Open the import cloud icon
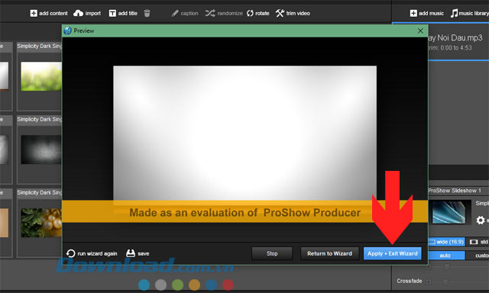The width and height of the screenshot is (489, 293). click(78, 13)
